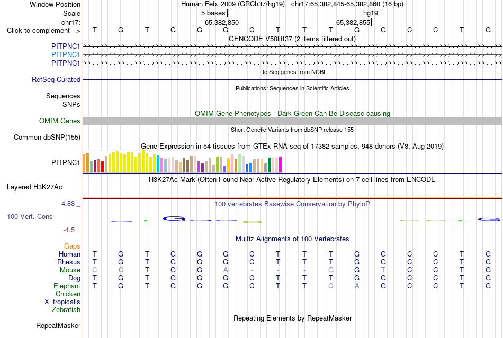The image size is (503, 338).
Task: Click the SNPs track label
Action: pos(71,104)
